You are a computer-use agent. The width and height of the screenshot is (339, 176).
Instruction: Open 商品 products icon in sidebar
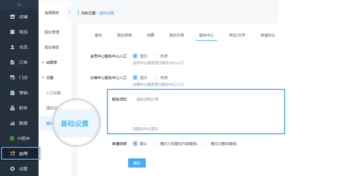(x=13, y=32)
